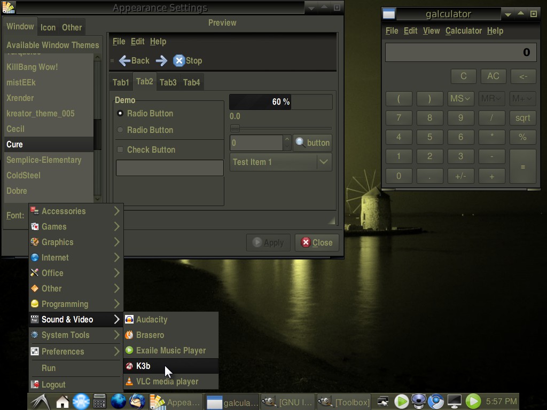The height and width of the screenshot is (410, 547).
Task: Open the Preferences submenu
Action: [x=76, y=351]
